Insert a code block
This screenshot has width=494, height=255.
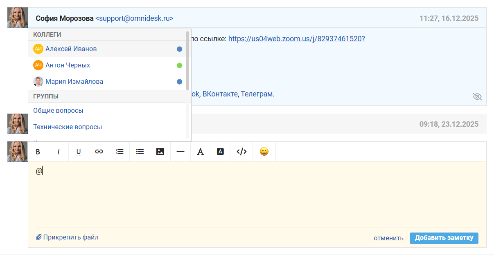241,152
